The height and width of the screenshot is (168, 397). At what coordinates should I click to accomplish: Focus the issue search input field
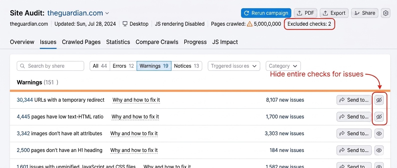50,66
